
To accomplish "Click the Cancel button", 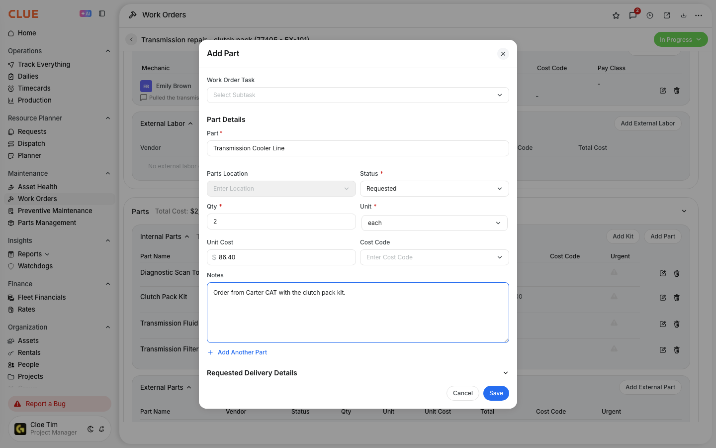I will [x=463, y=393].
